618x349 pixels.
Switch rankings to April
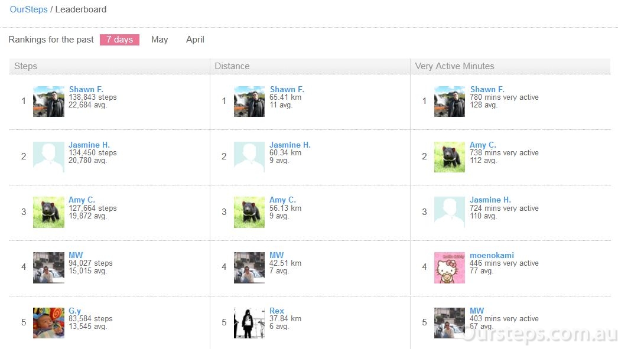pos(195,40)
